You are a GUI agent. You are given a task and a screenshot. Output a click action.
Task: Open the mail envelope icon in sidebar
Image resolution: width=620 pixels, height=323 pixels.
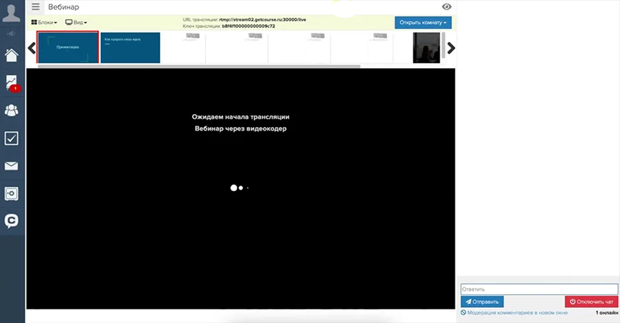click(11, 166)
